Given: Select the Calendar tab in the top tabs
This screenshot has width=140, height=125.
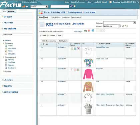Looking at the screenshot, I should point(66,17).
